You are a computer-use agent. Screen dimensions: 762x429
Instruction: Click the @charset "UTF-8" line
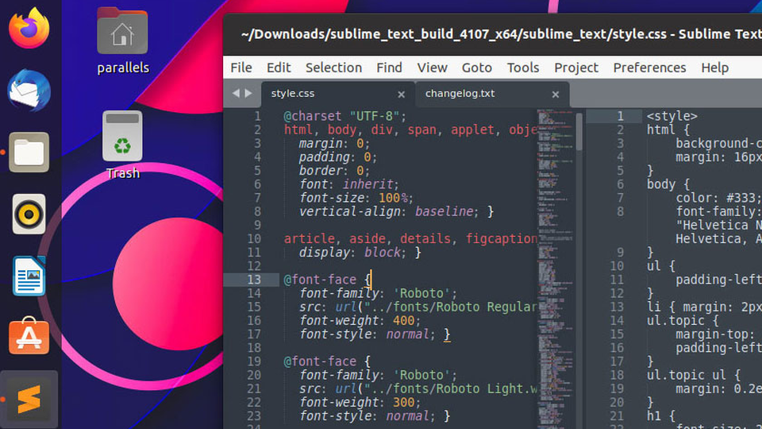coord(344,116)
